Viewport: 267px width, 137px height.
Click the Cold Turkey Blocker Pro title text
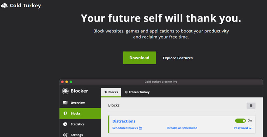pyautogui.click(x=161, y=82)
